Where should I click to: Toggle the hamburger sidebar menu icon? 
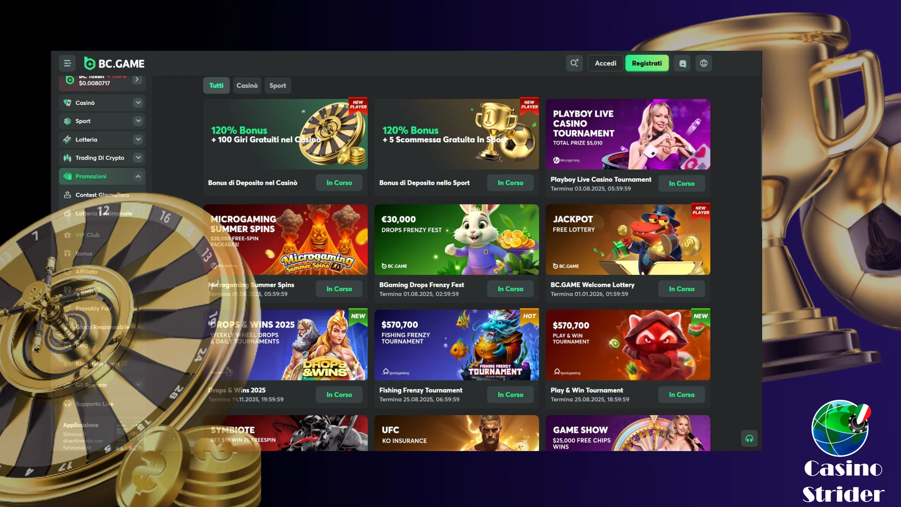click(x=67, y=63)
